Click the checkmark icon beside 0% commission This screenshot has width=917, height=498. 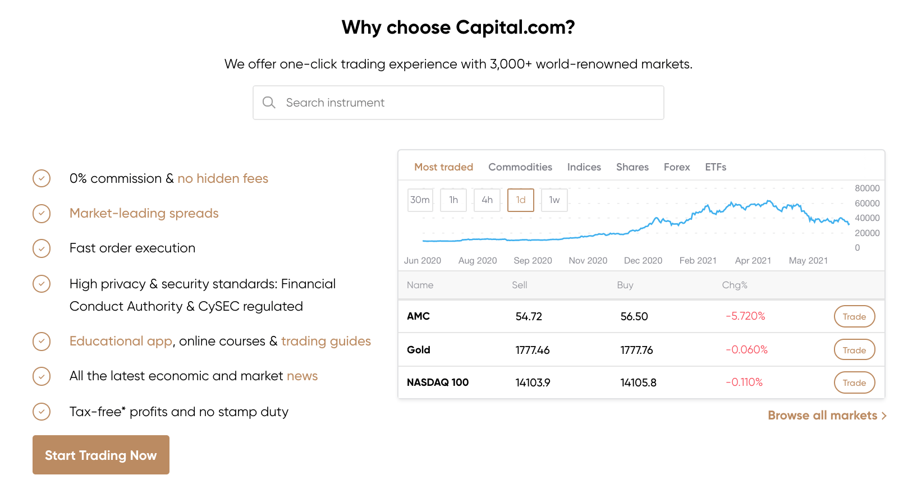point(42,178)
